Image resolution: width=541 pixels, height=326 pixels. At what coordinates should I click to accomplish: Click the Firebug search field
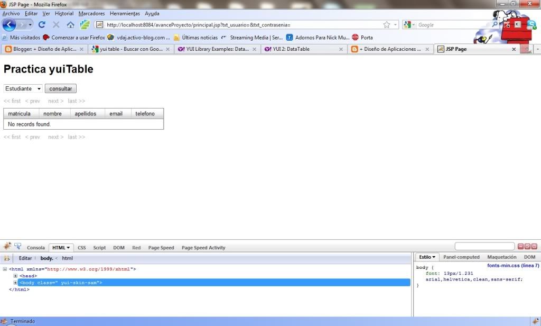click(484, 247)
